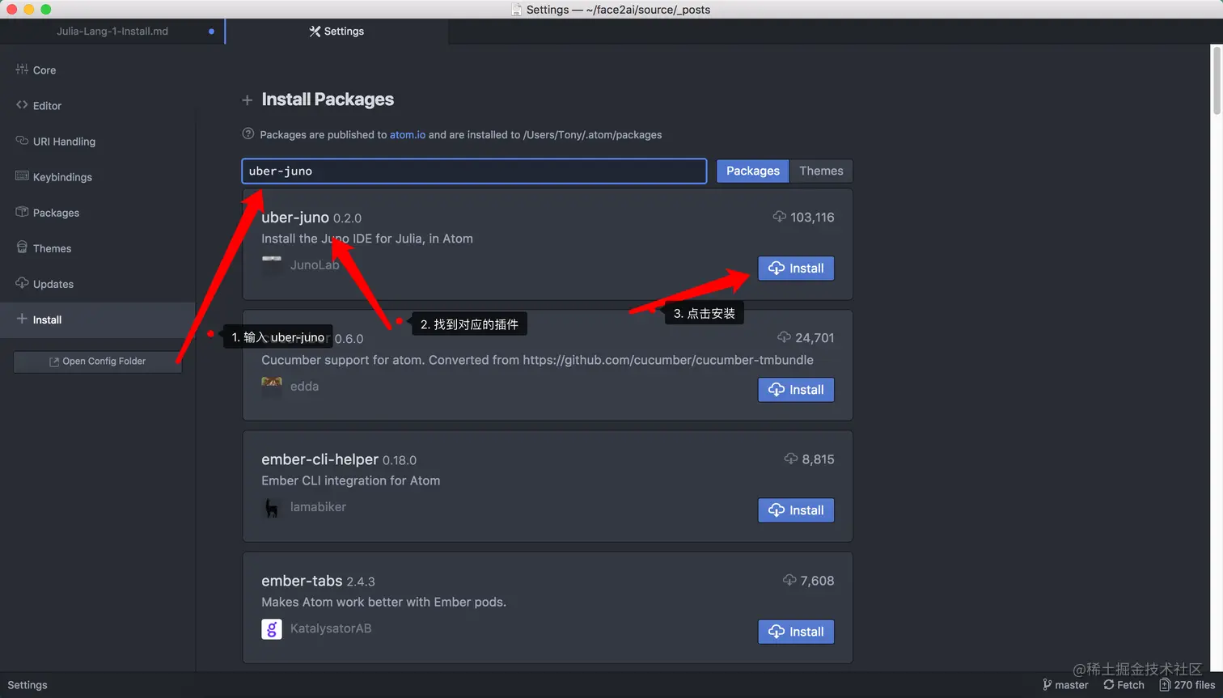Click the Packages box icon
The width and height of the screenshot is (1223, 698).
(x=22, y=212)
